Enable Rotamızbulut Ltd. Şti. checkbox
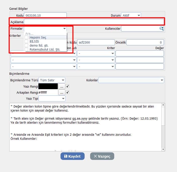The image size is (177, 172). pos(27,49)
